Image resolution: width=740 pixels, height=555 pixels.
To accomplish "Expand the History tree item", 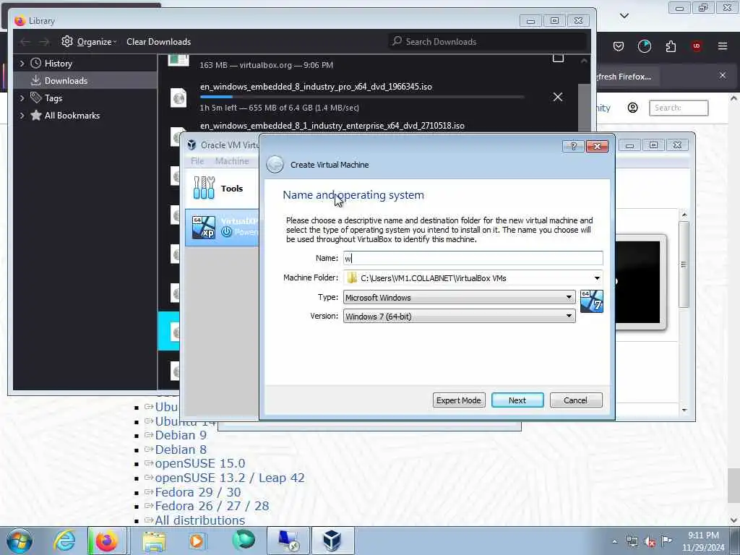I will [22, 64].
